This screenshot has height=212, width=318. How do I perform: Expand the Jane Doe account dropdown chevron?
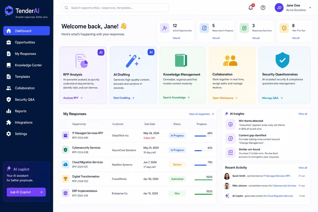click(x=310, y=8)
